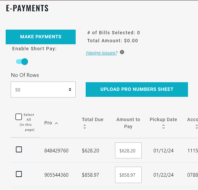Open the No Of Rows dropdown showing 50

(43, 90)
